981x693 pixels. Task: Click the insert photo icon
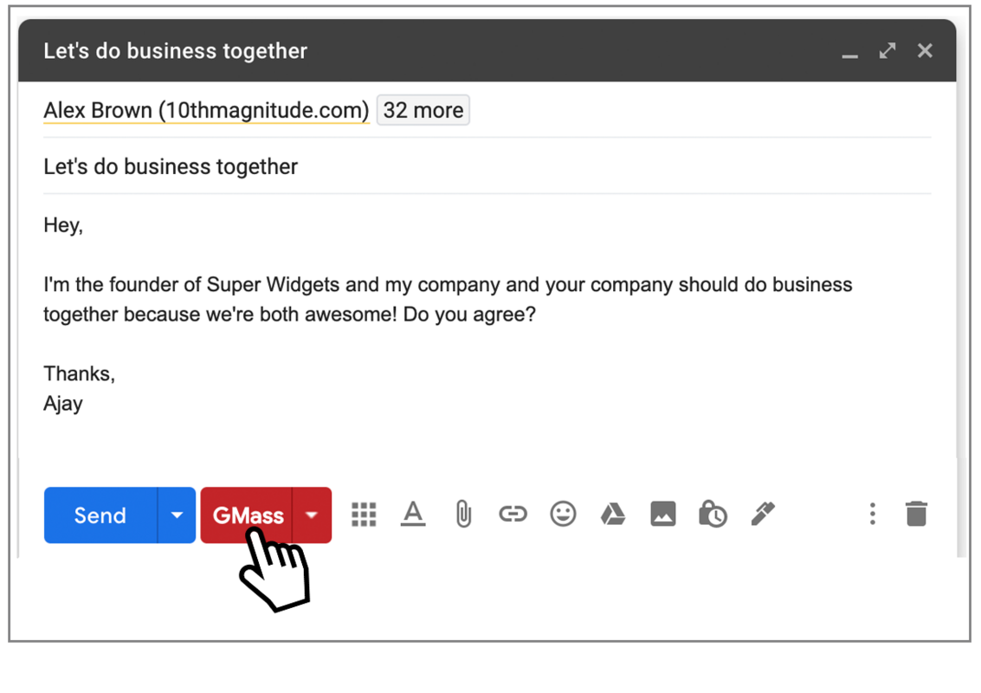pyautogui.click(x=663, y=515)
